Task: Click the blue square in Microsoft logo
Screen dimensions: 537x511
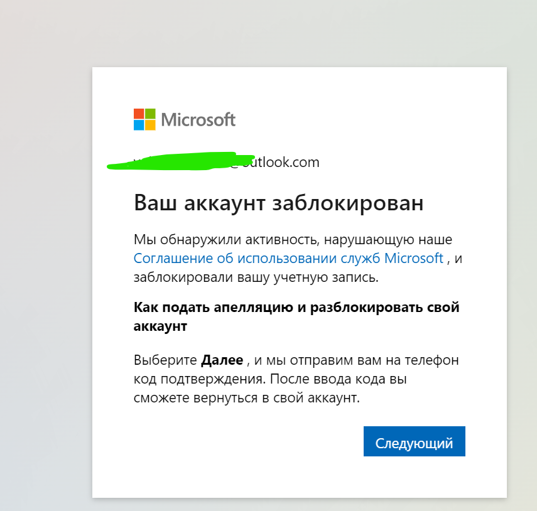Action: pyautogui.click(x=139, y=125)
